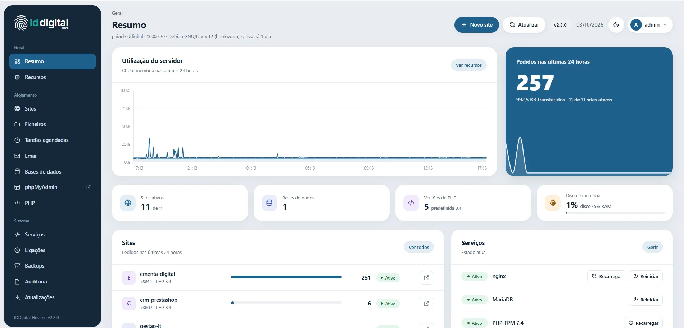Click the Serviços activity icon
Viewport: 684px width, 328px height.
17,235
